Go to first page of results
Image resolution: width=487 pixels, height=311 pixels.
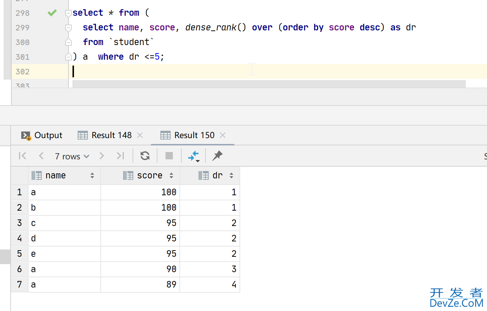point(22,156)
